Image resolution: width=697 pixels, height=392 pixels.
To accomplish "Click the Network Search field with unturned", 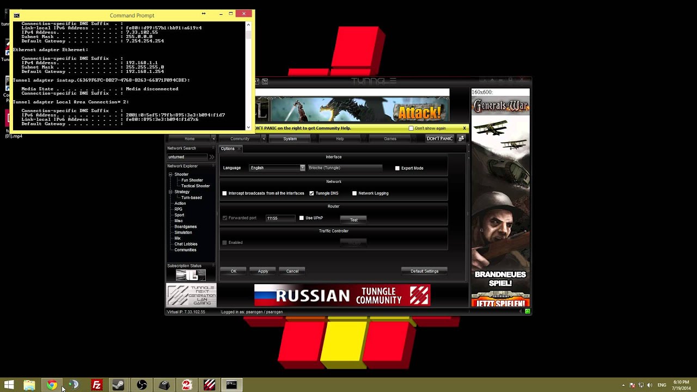I will (x=187, y=157).
